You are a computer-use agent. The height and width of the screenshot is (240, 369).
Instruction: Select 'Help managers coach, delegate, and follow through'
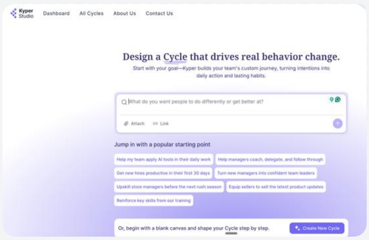(270, 160)
